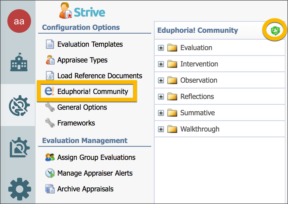Click the 'Strive' title text

89,12
